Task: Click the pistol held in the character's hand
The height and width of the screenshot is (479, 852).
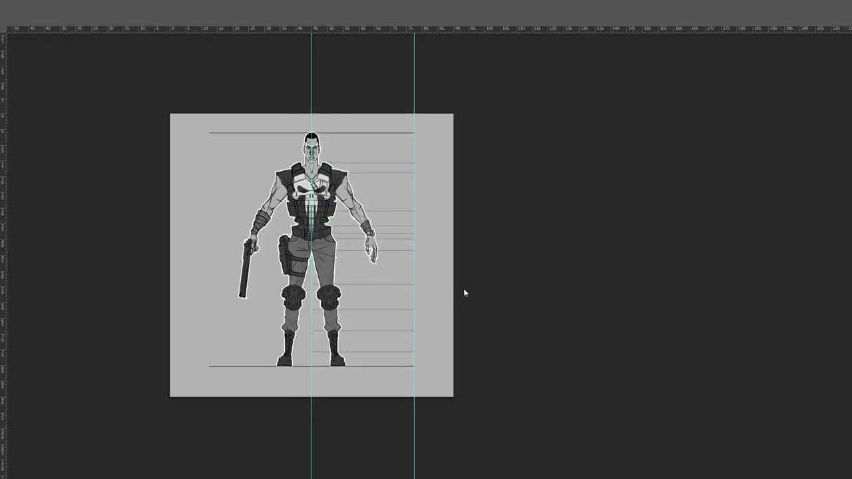Action: point(246,268)
